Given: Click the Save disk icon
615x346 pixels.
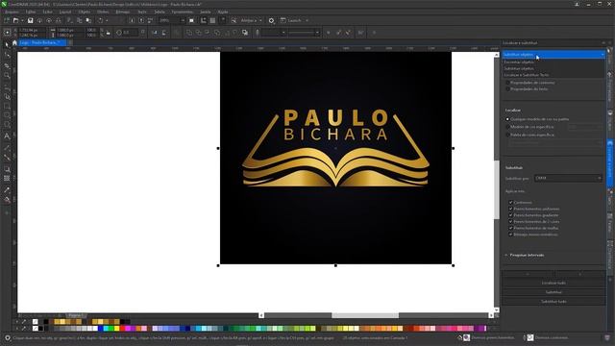Looking at the screenshot, I should (x=30, y=20).
